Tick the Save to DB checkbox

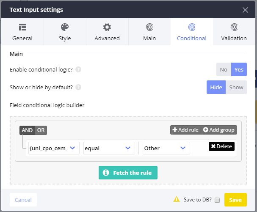[217, 200]
